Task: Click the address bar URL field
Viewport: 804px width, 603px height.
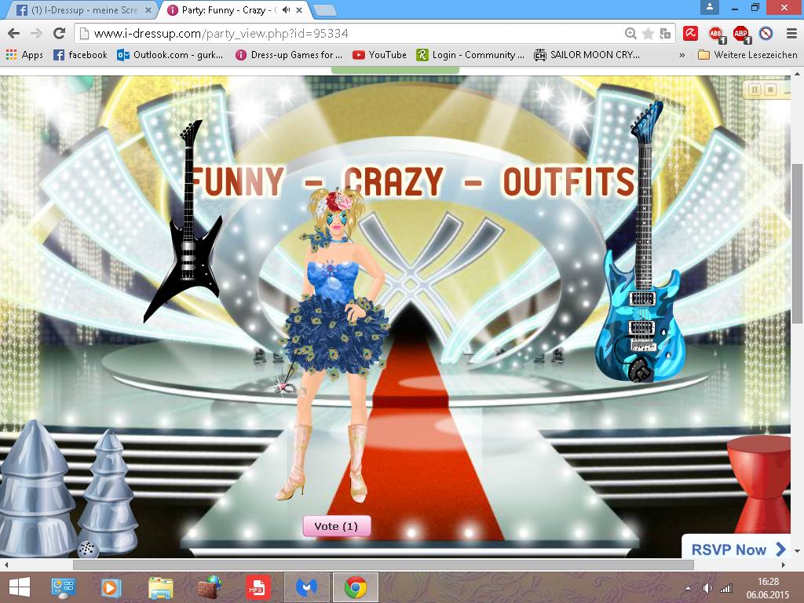Action: (x=354, y=33)
